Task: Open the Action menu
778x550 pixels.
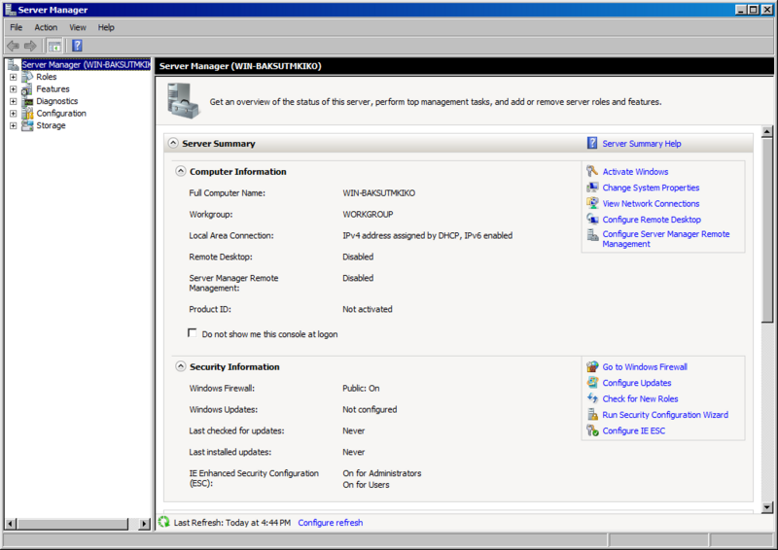Action: tap(46, 27)
